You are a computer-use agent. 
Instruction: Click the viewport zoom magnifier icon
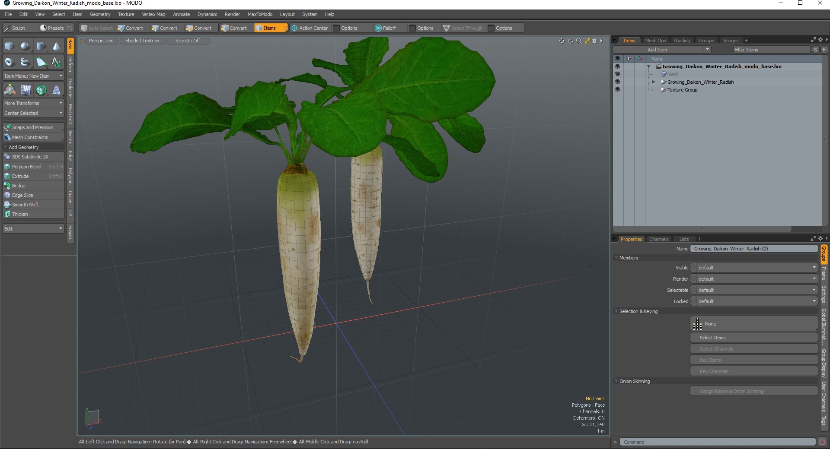pyautogui.click(x=579, y=41)
